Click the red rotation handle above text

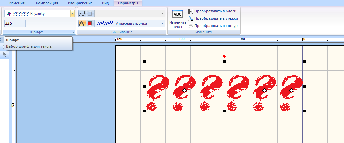[224, 56]
